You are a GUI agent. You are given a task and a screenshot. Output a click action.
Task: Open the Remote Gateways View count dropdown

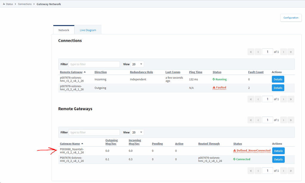coord(137,132)
